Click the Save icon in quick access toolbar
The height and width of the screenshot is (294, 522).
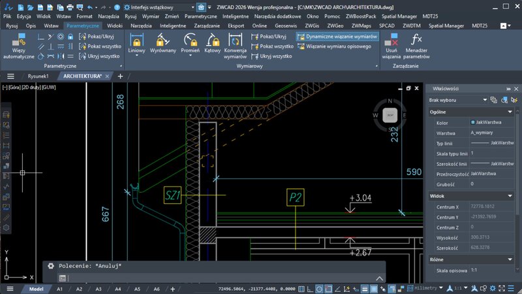pos(40,7)
